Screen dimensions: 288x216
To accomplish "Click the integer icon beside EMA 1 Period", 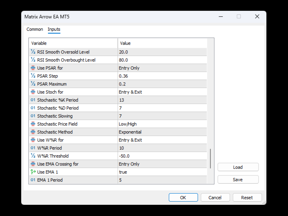I will pyautogui.click(x=33, y=180).
